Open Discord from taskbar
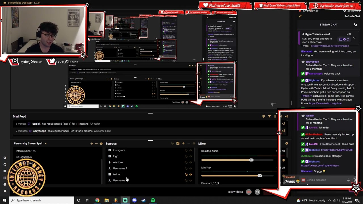This screenshot has height=204, width=363. pos(134,200)
